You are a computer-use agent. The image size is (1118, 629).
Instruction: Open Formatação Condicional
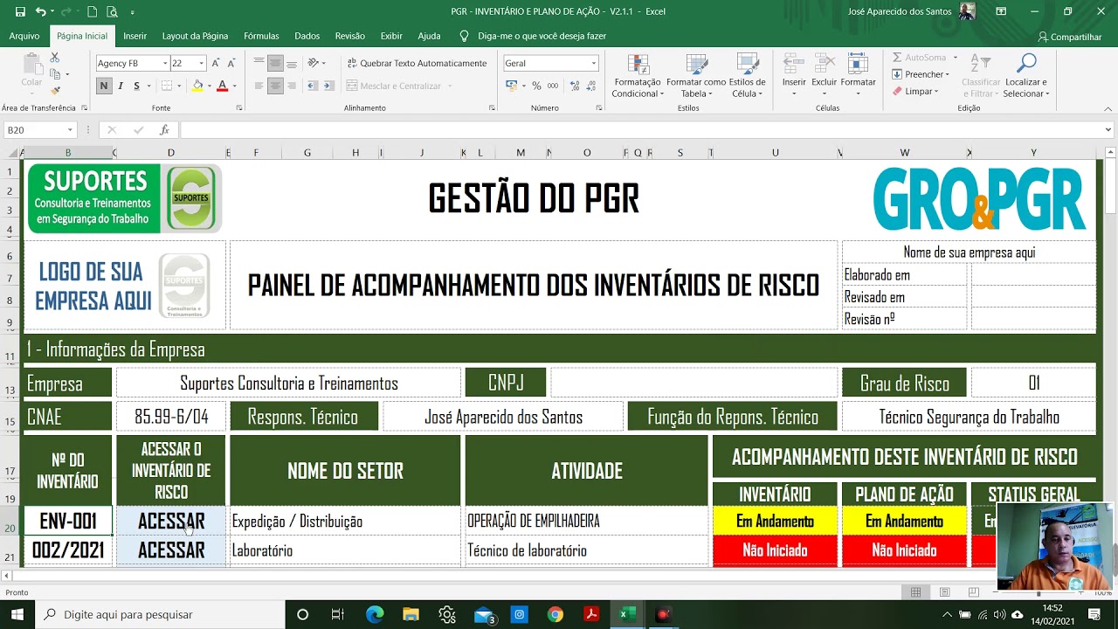point(638,77)
